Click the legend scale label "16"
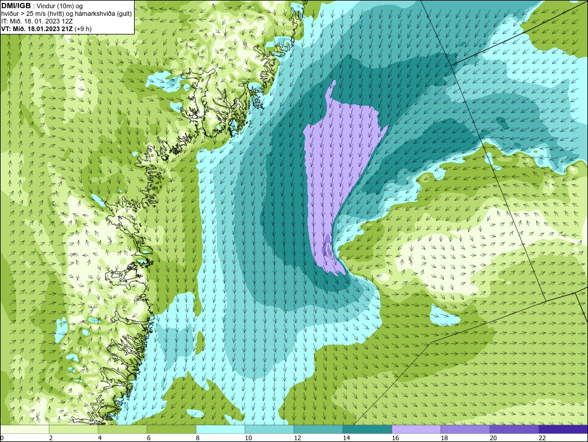 tap(395, 438)
